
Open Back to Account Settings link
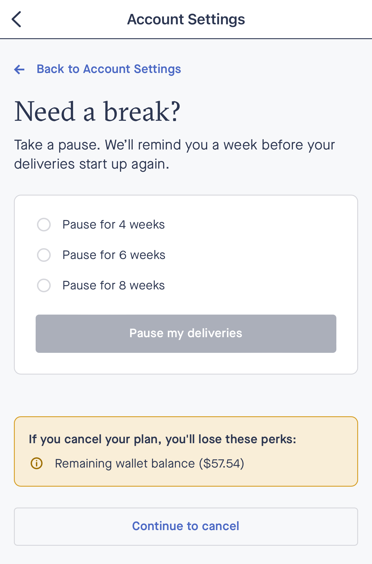[109, 69]
